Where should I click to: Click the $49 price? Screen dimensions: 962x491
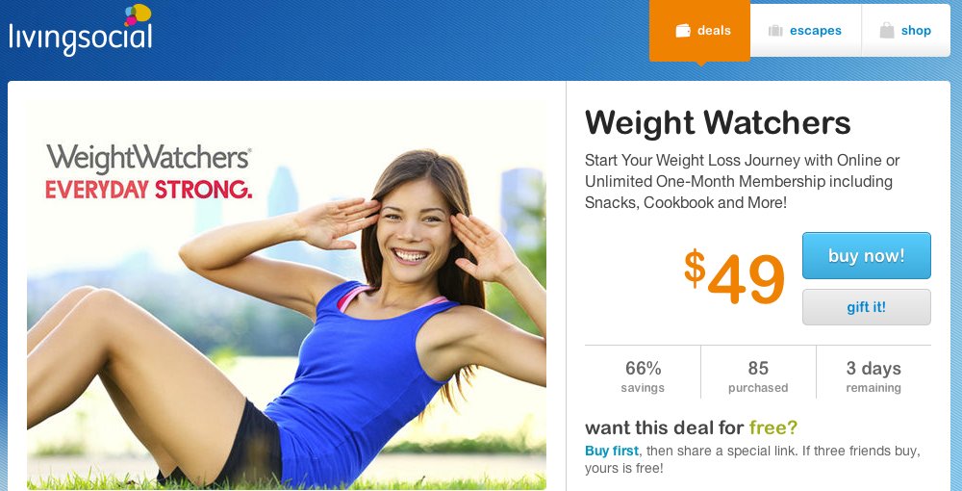[x=734, y=277]
